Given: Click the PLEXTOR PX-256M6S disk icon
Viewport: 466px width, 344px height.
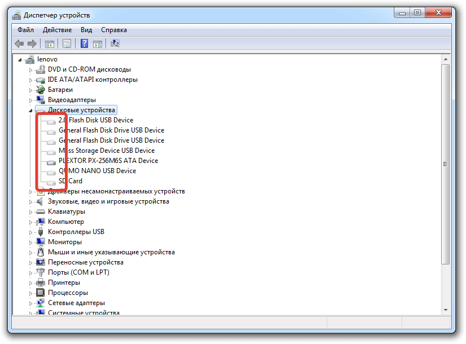Looking at the screenshot, I should pos(51,162).
